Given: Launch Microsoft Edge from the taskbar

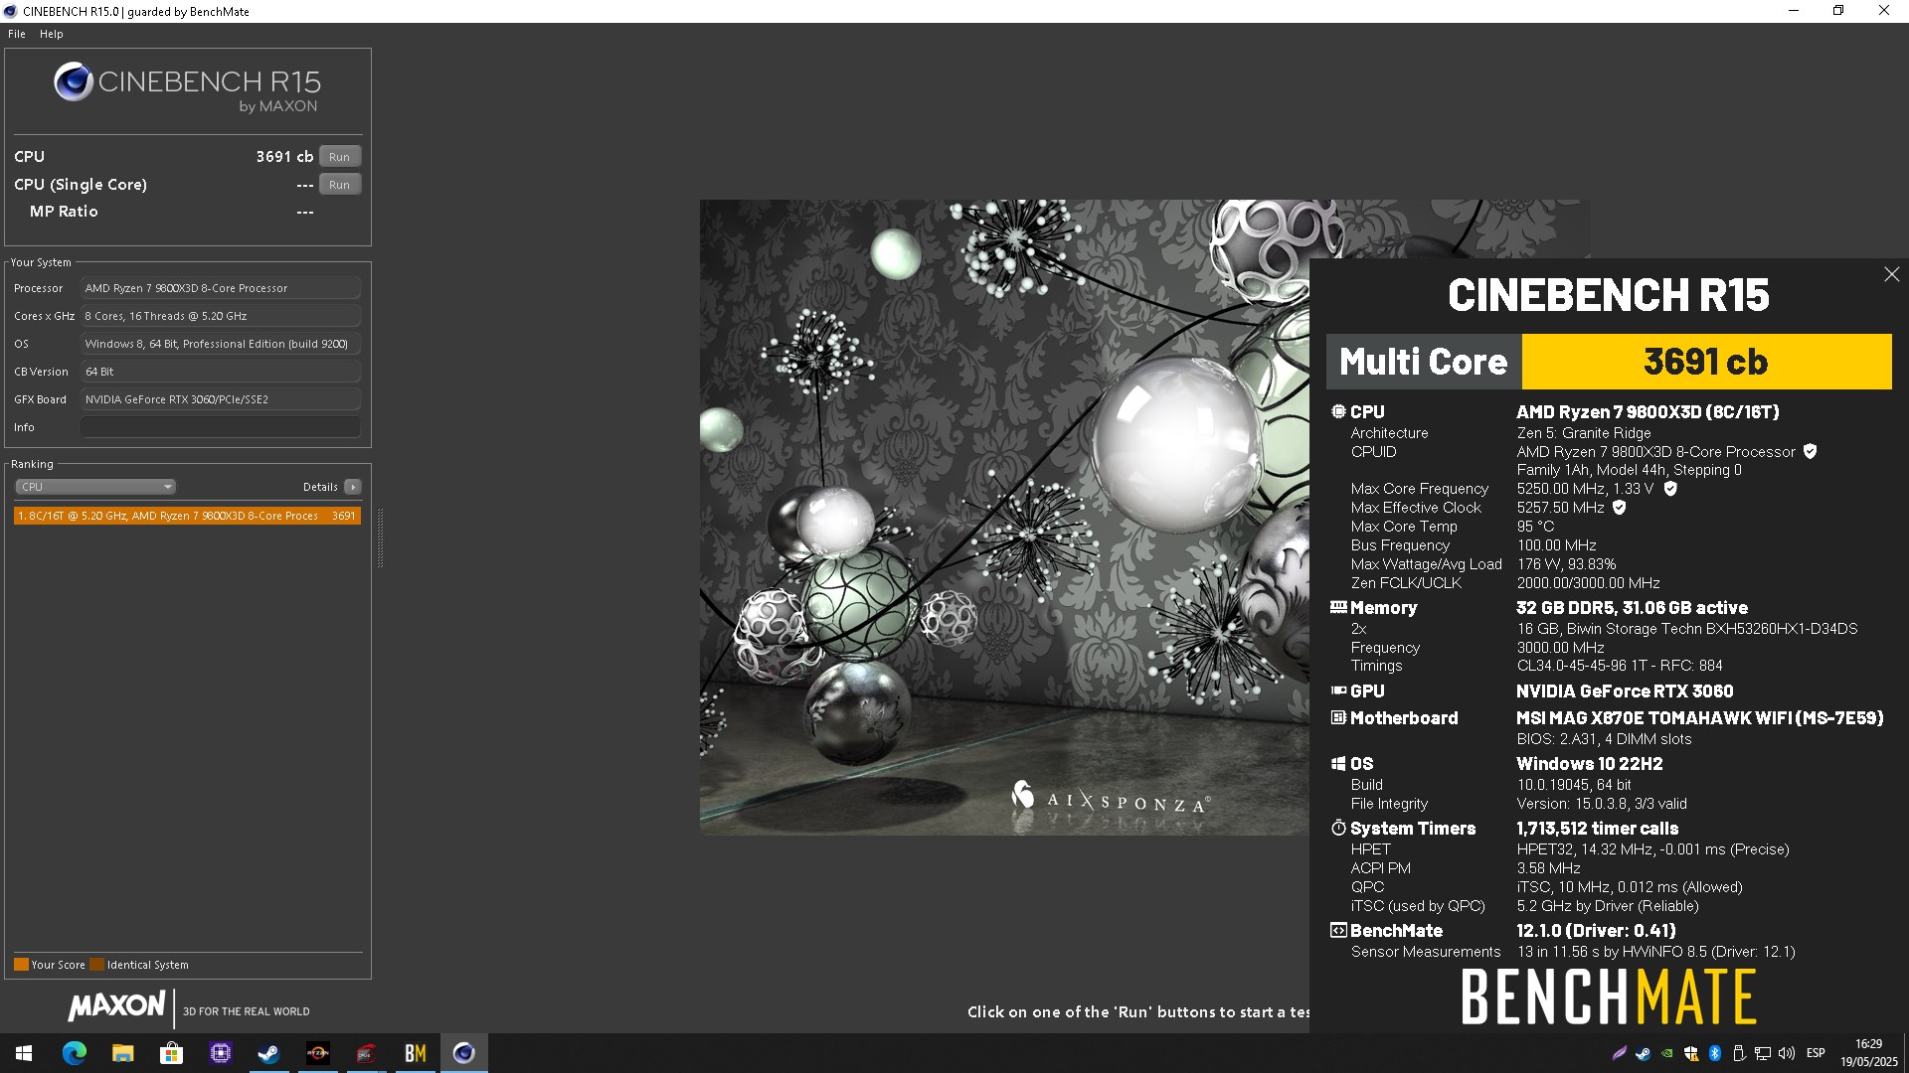Looking at the screenshot, I should click(74, 1053).
